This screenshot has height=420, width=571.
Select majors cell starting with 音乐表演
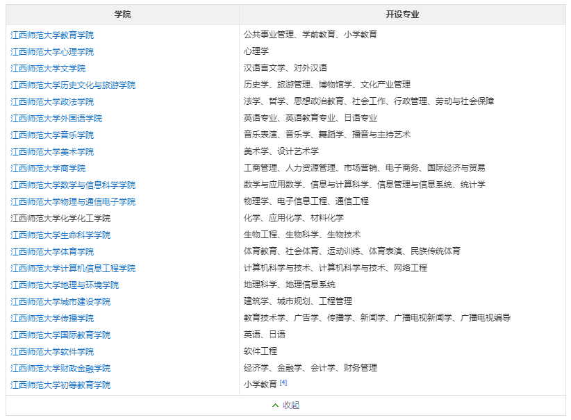point(327,135)
